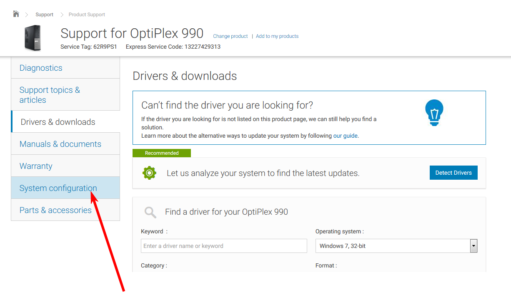Click the Keyword input field

224,246
